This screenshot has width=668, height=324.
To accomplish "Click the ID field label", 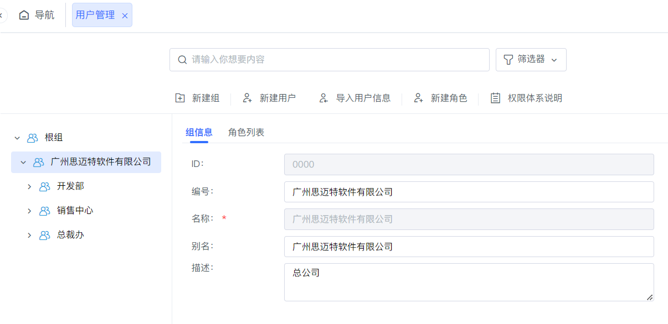I will [197, 164].
